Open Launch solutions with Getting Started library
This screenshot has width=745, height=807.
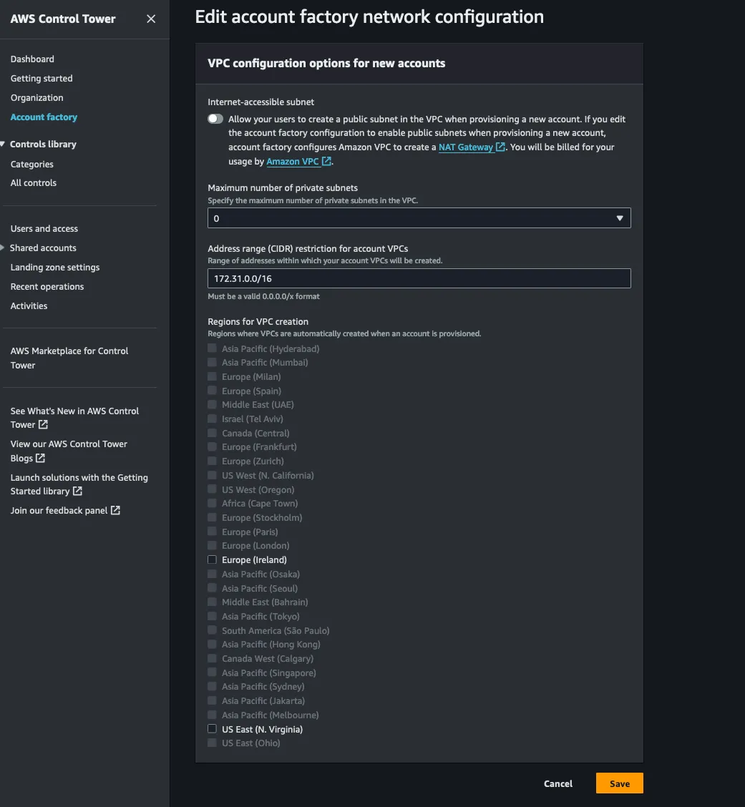[79, 484]
